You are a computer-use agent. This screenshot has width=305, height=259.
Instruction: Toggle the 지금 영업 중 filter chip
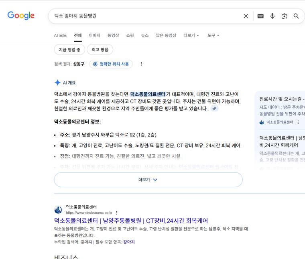tap(69, 50)
